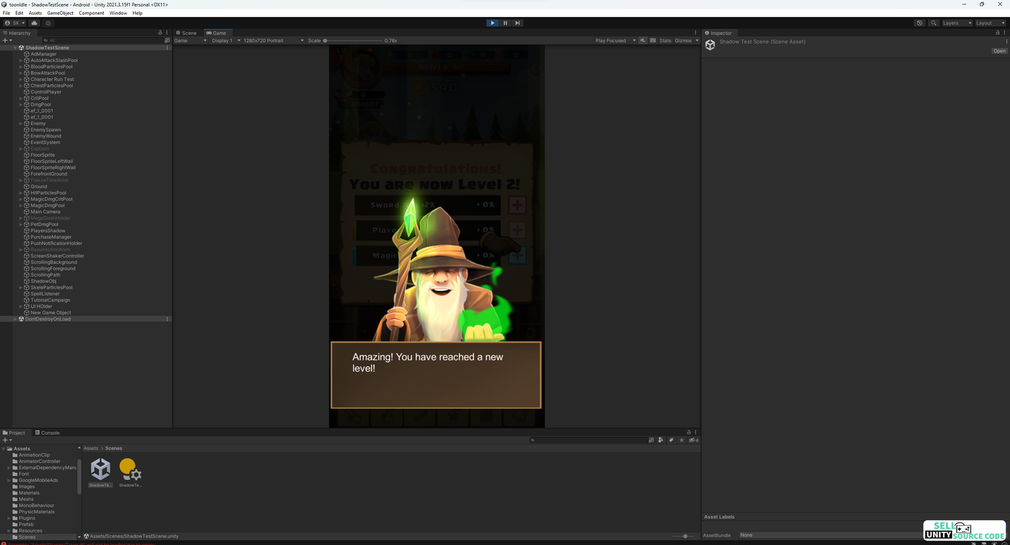Switch to the Console tab
This screenshot has height=545, width=1010.
click(47, 433)
